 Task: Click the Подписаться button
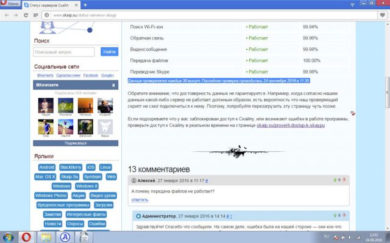click(x=76, y=143)
